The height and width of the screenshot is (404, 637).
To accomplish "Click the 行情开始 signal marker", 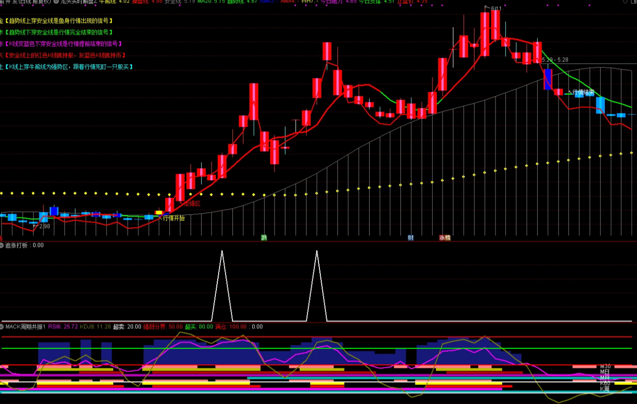I will (x=173, y=218).
